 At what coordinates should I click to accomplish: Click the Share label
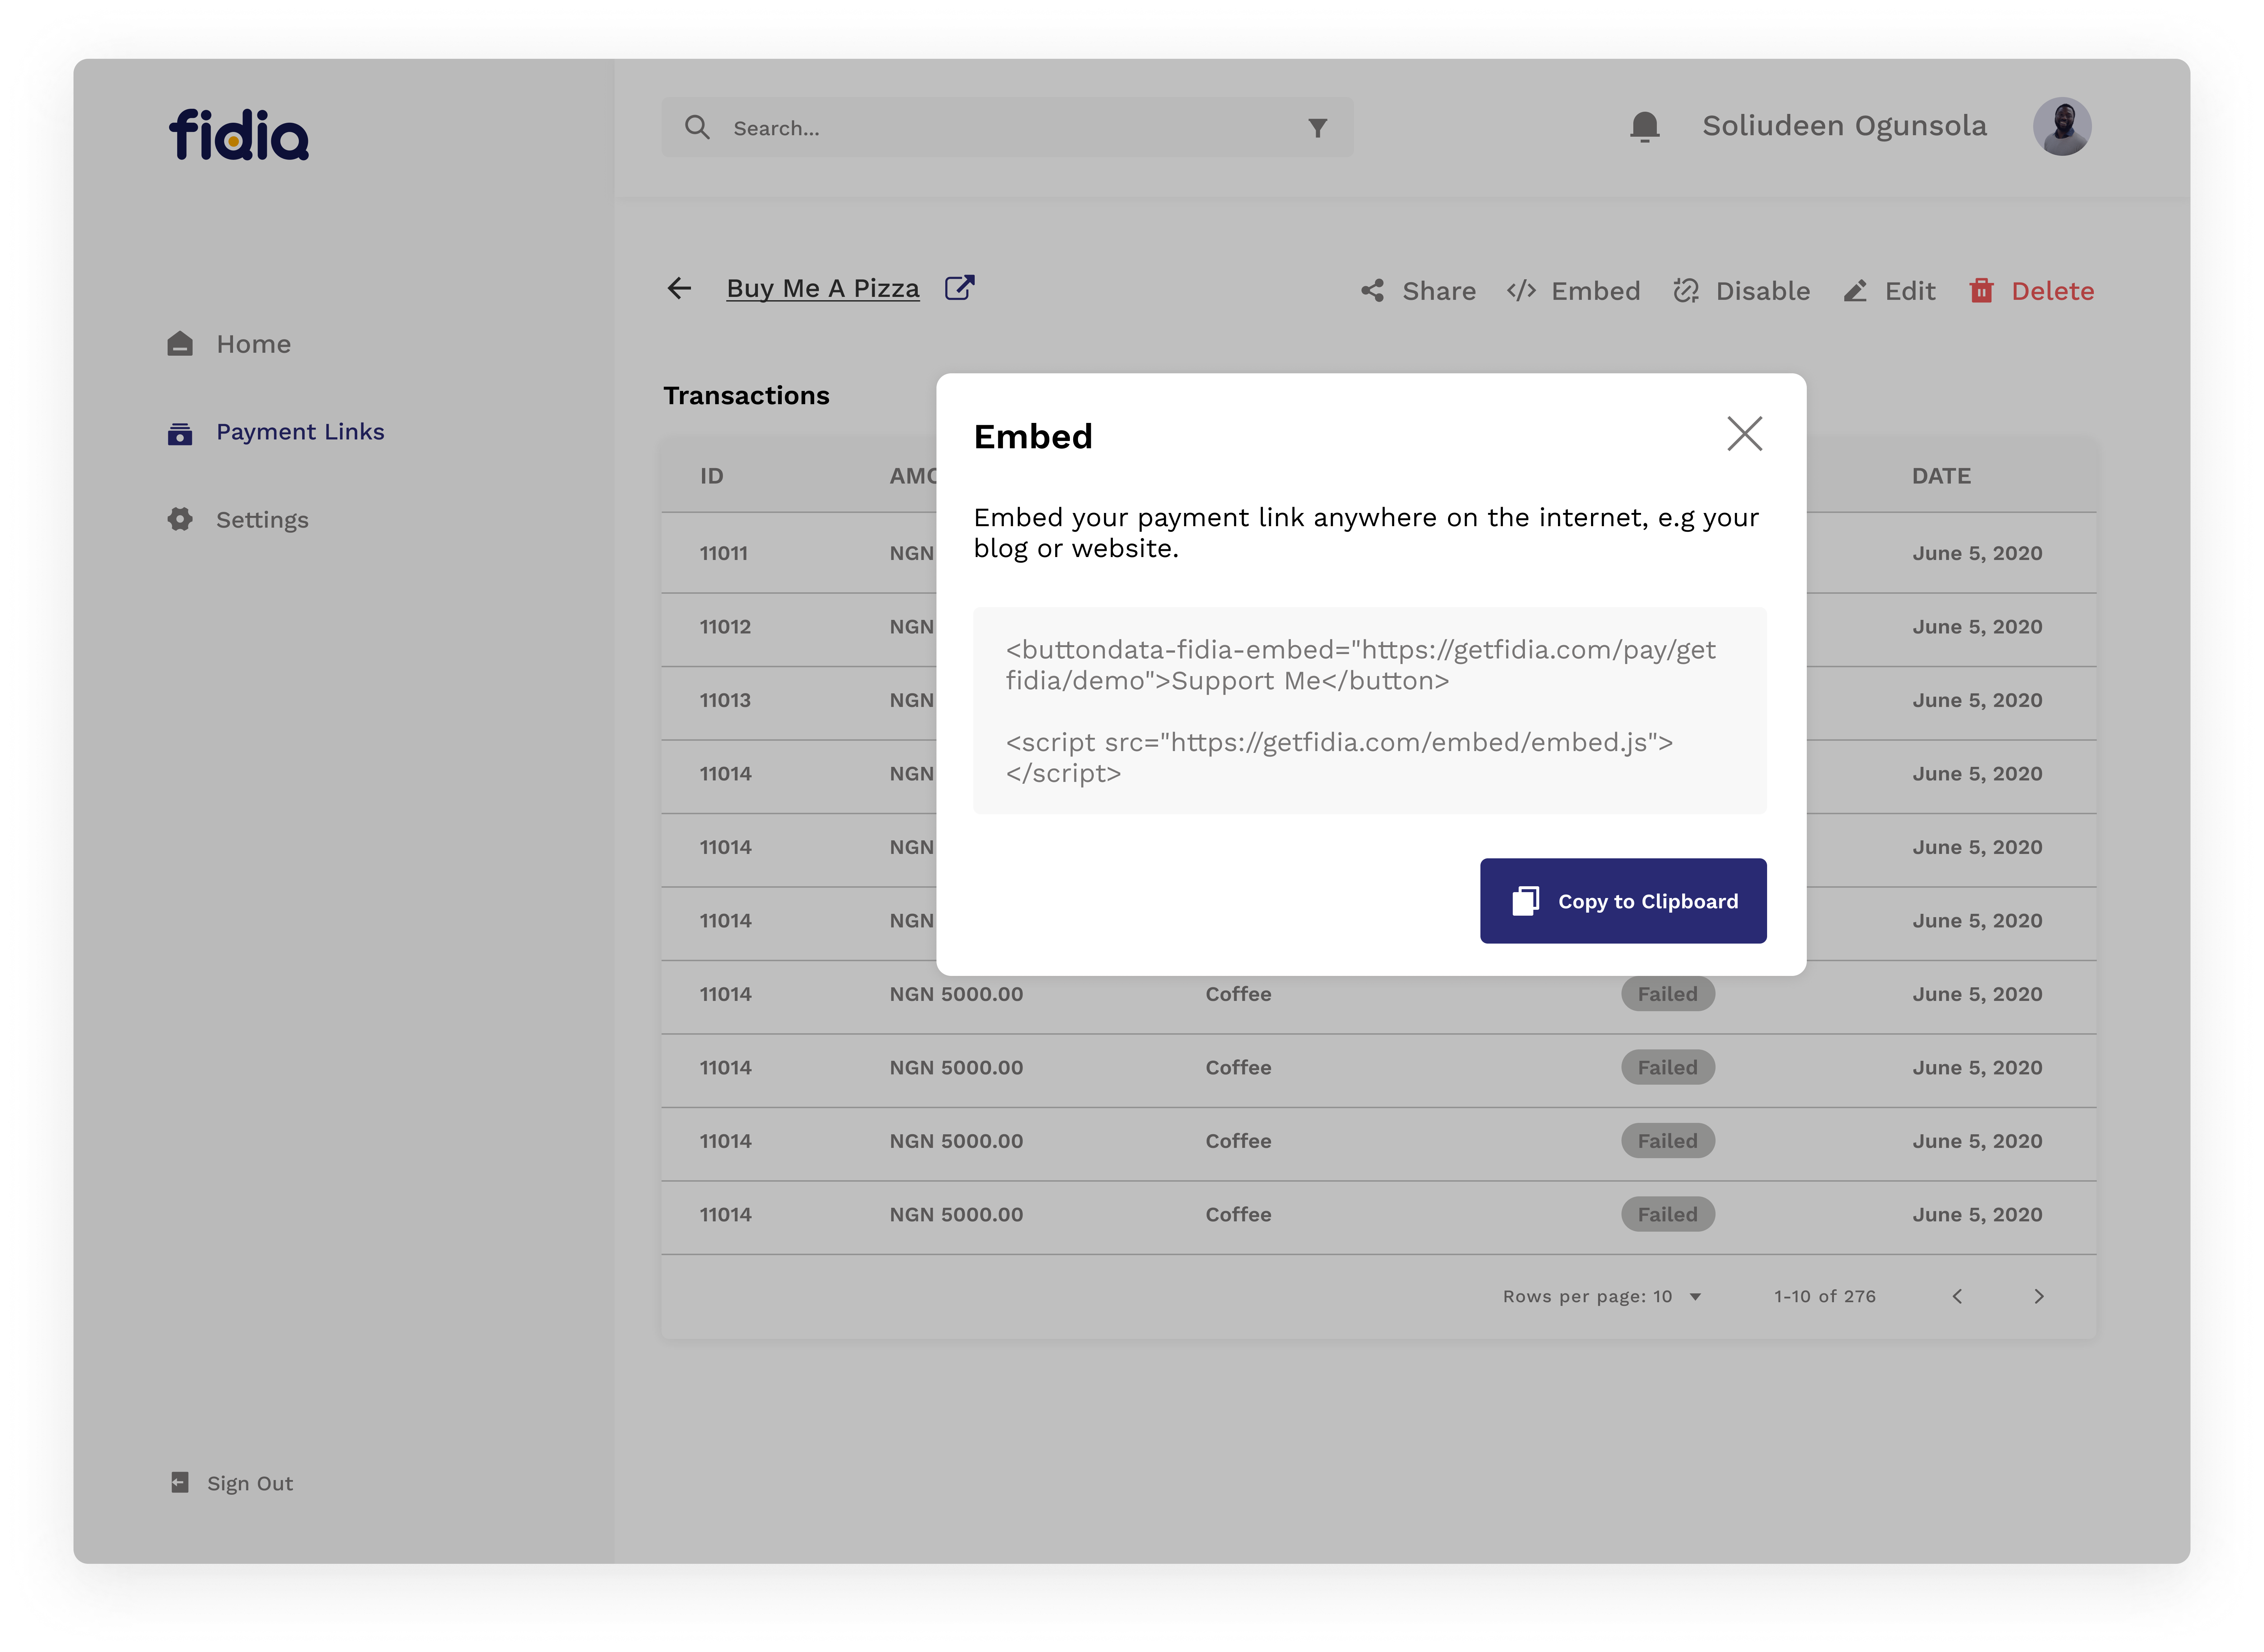click(1439, 291)
